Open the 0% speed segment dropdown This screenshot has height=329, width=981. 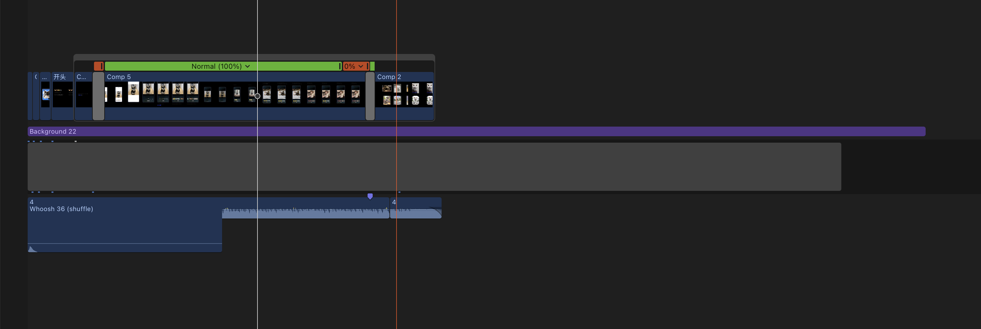[354, 66]
